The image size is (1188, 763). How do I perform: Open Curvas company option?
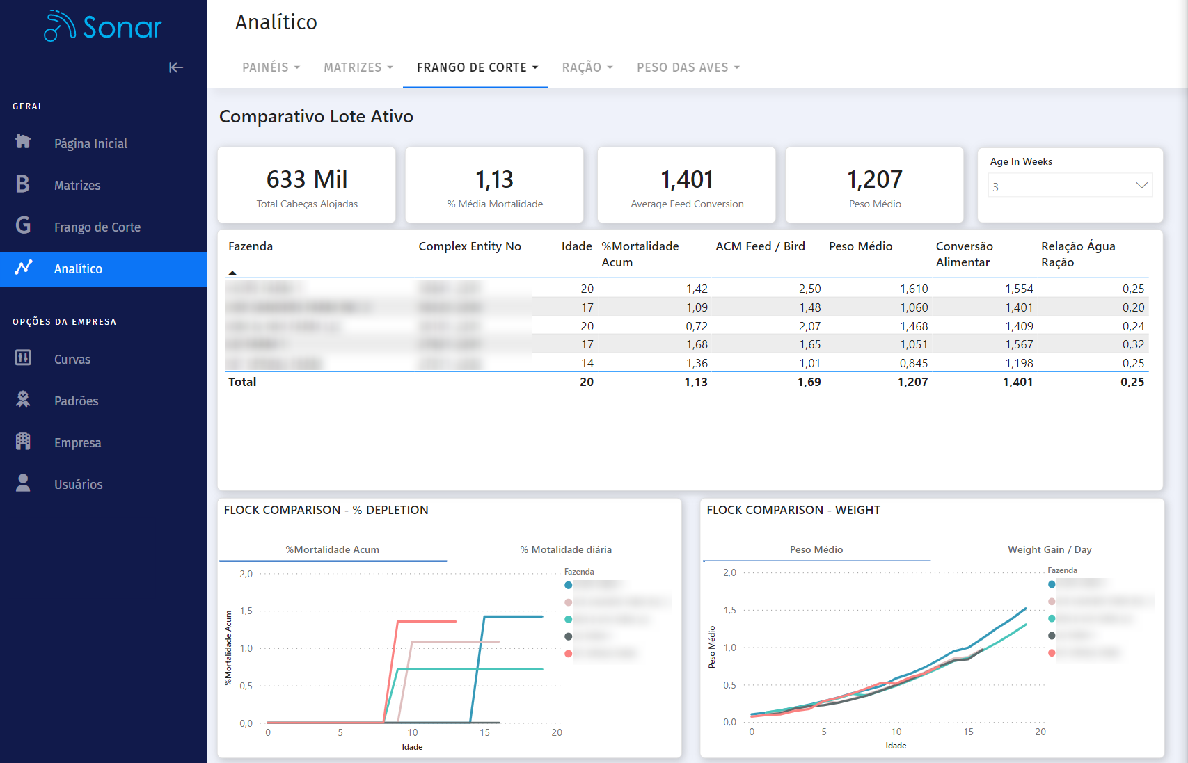pos(104,359)
